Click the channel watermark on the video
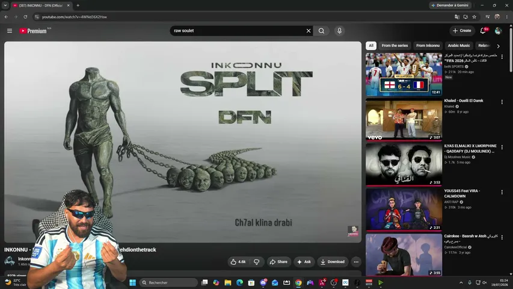 pyautogui.click(x=352, y=231)
